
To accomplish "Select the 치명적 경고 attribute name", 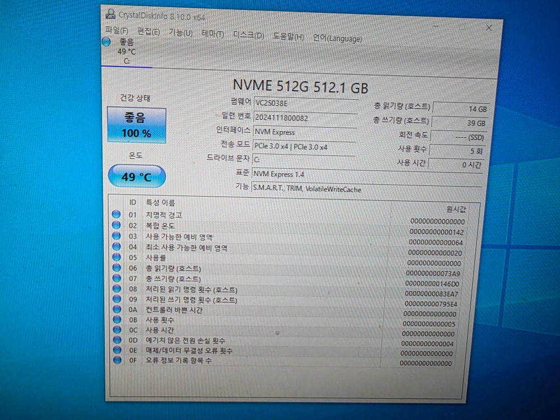I will (164, 214).
